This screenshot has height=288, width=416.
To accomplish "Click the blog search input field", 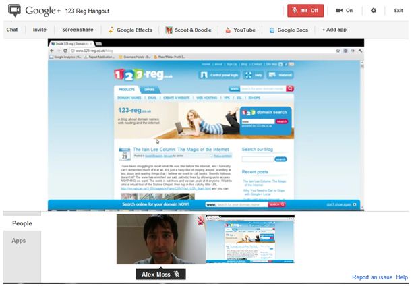I will [x=258, y=159].
